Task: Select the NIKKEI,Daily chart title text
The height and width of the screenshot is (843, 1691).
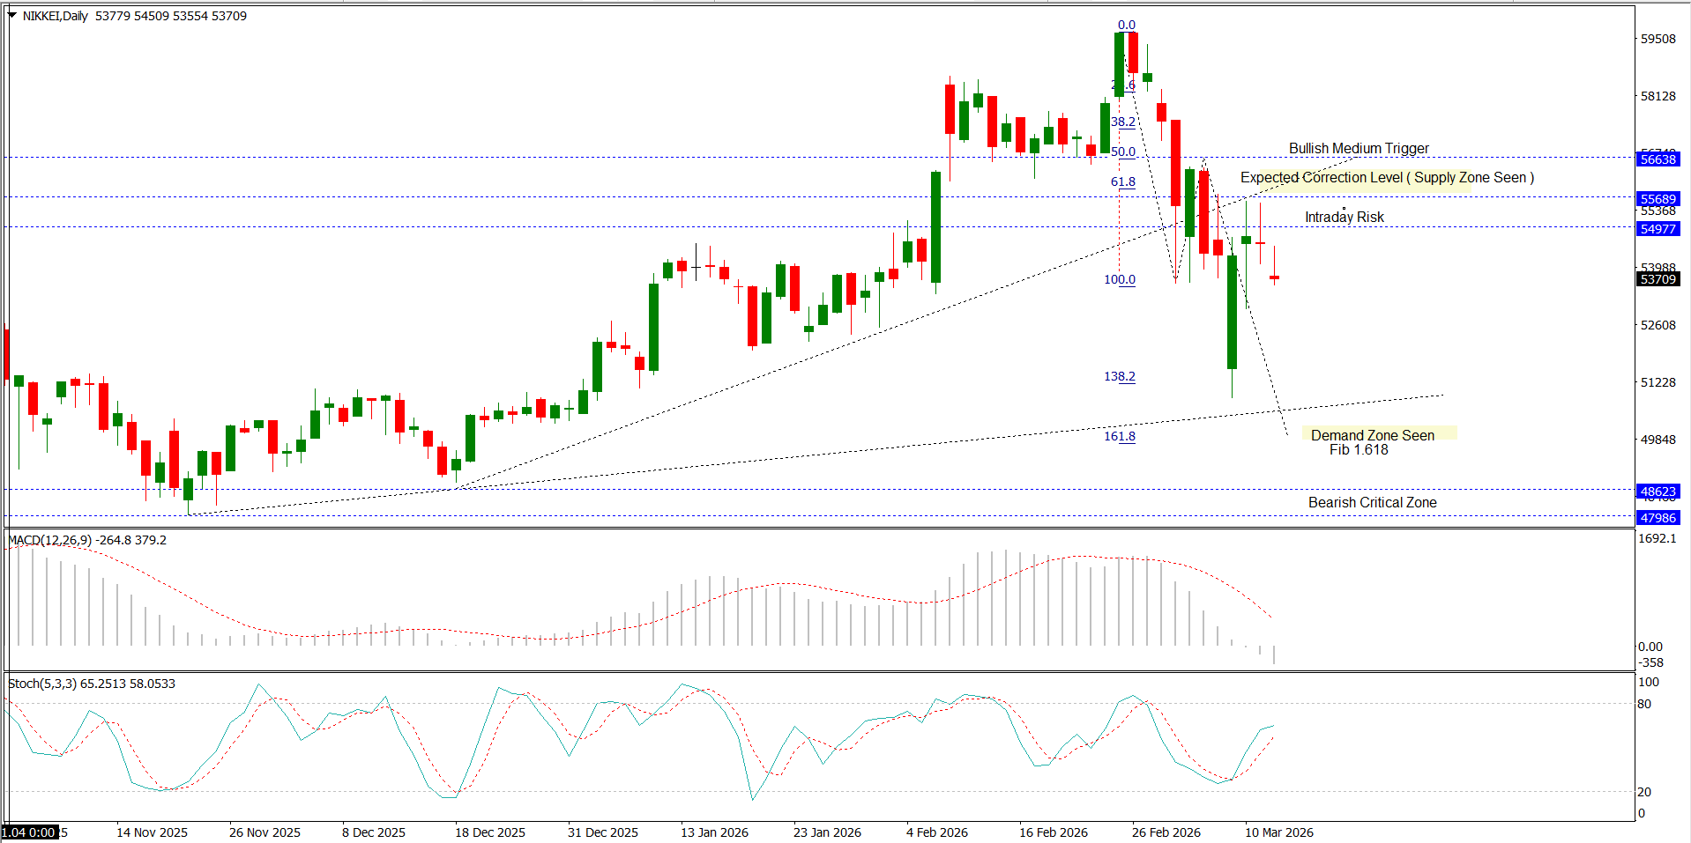Action: (x=55, y=16)
